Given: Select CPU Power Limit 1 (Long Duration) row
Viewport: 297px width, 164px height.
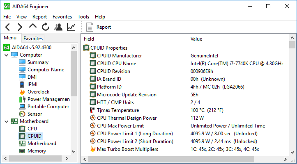Looking at the screenshot, I should pyautogui.click(x=186, y=134).
